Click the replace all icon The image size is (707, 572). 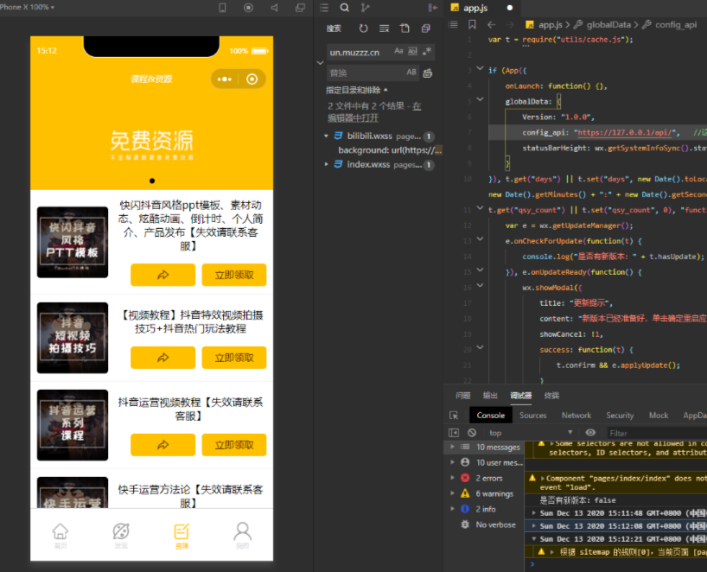click(428, 73)
